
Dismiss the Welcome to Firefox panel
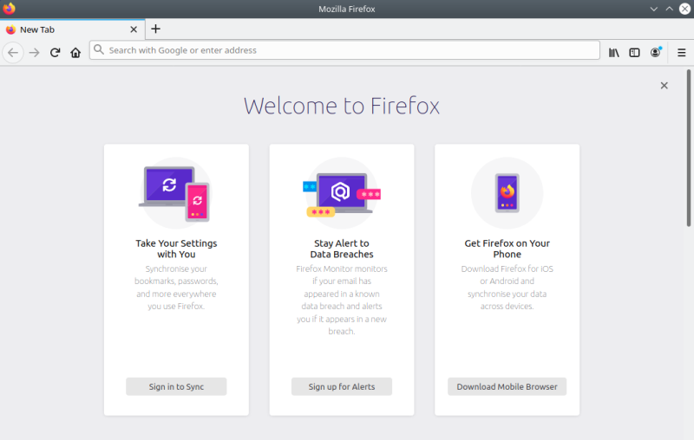point(664,86)
